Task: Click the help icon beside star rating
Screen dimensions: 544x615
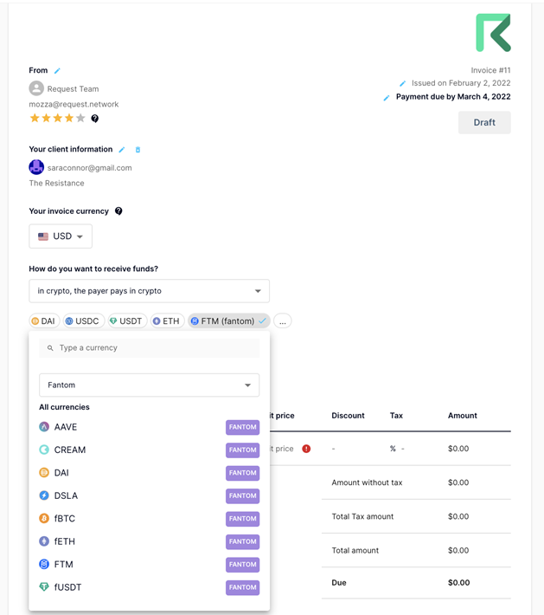Action: (x=95, y=119)
